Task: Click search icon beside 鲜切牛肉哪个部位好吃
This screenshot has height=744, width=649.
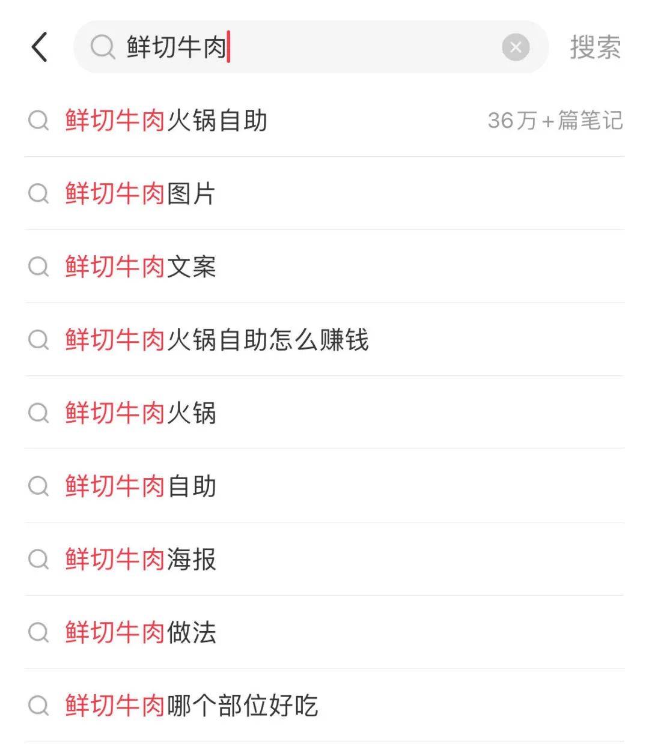Action: point(38,706)
